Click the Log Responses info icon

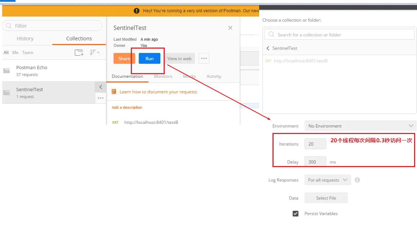[358, 180]
